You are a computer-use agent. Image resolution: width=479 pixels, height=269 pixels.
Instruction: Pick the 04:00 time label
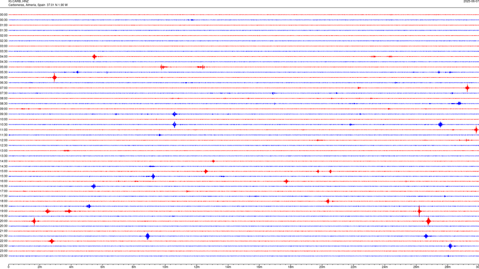tap(3, 56)
